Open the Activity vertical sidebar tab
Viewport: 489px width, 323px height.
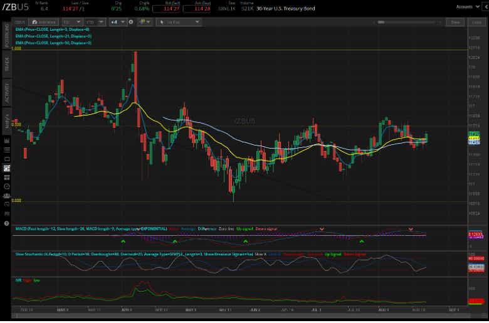[x=6, y=92]
